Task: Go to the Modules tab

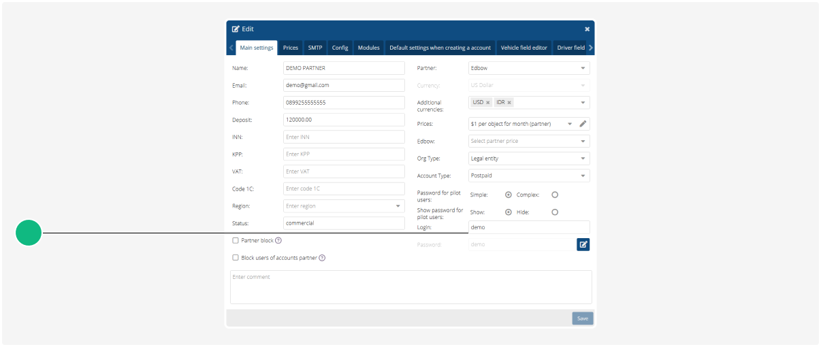Action: tap(369, 48)
